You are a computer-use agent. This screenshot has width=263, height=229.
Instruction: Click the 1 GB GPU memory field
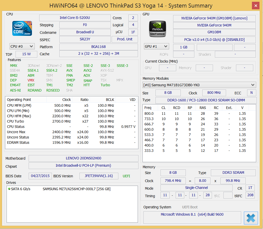(x=183, y=47)
